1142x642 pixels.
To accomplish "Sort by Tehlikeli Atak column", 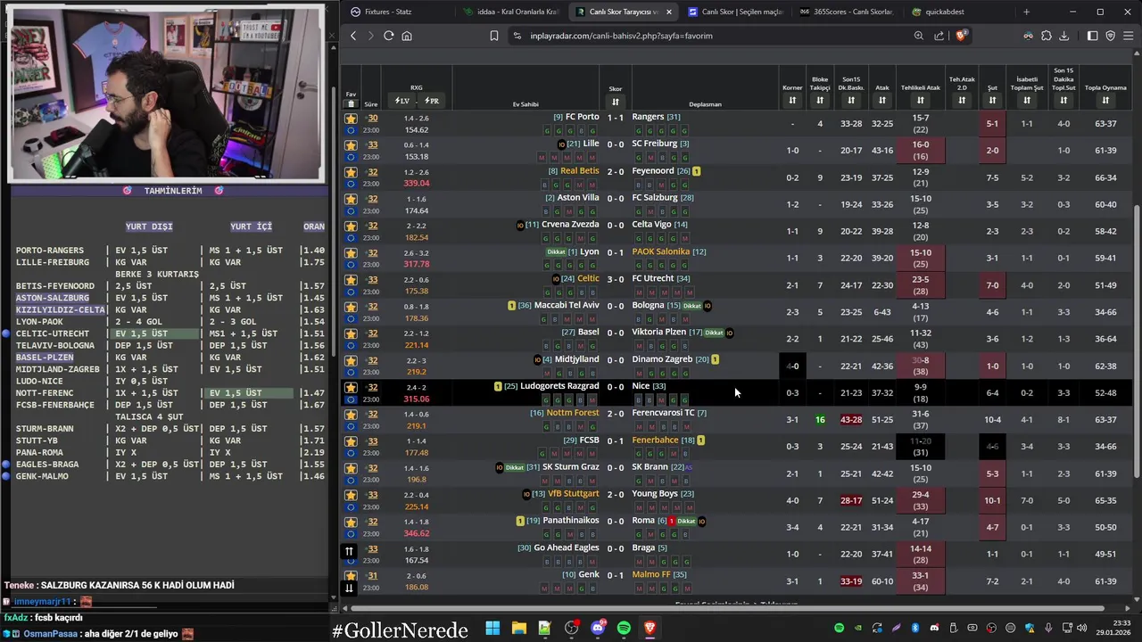I will (x=920, y=101).
